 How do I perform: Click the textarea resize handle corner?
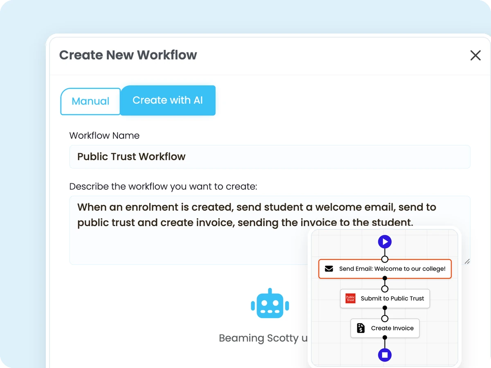467,261
